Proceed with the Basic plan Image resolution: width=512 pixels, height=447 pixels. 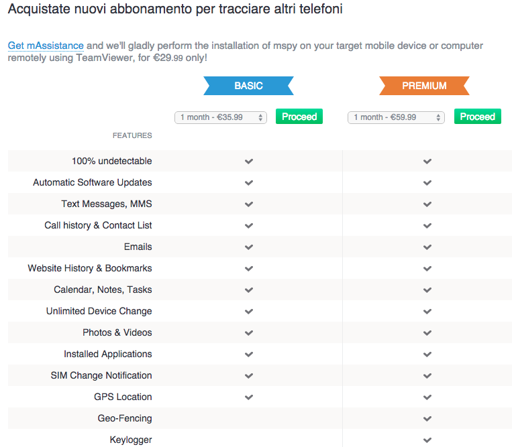(299, 117)
